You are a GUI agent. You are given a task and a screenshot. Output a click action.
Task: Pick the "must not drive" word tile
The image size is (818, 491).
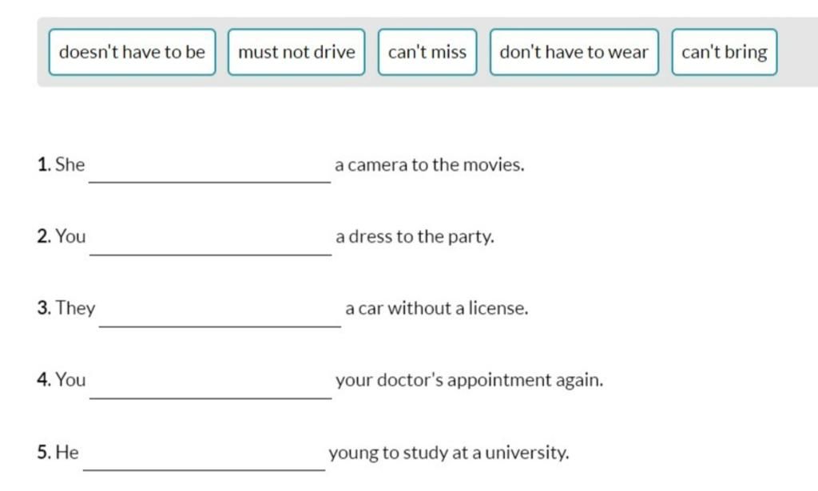[296, 52]
